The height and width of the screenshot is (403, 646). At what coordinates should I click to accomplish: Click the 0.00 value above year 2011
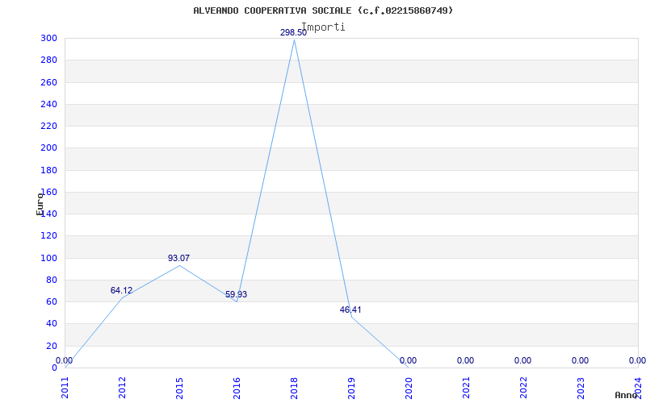point(65,360)
